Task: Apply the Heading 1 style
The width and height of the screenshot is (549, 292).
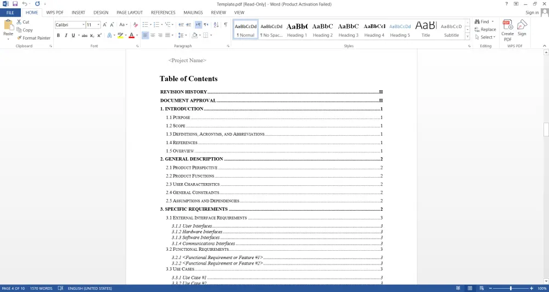Action: pos(297,30)
